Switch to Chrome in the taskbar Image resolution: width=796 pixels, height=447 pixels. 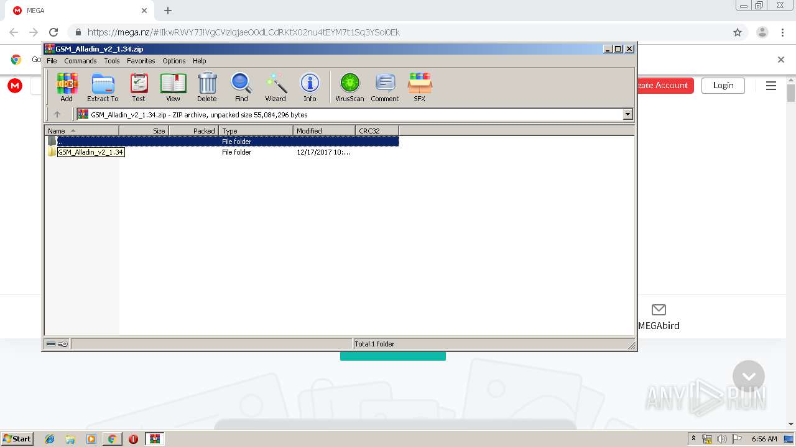(x=112, y=439)
